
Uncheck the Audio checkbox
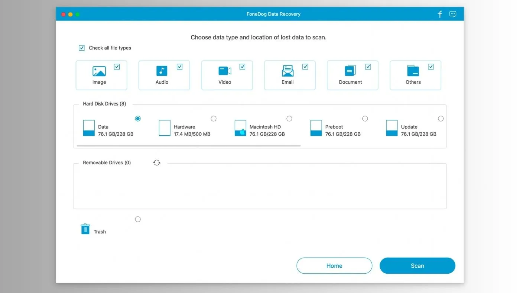tap(180, 67)
